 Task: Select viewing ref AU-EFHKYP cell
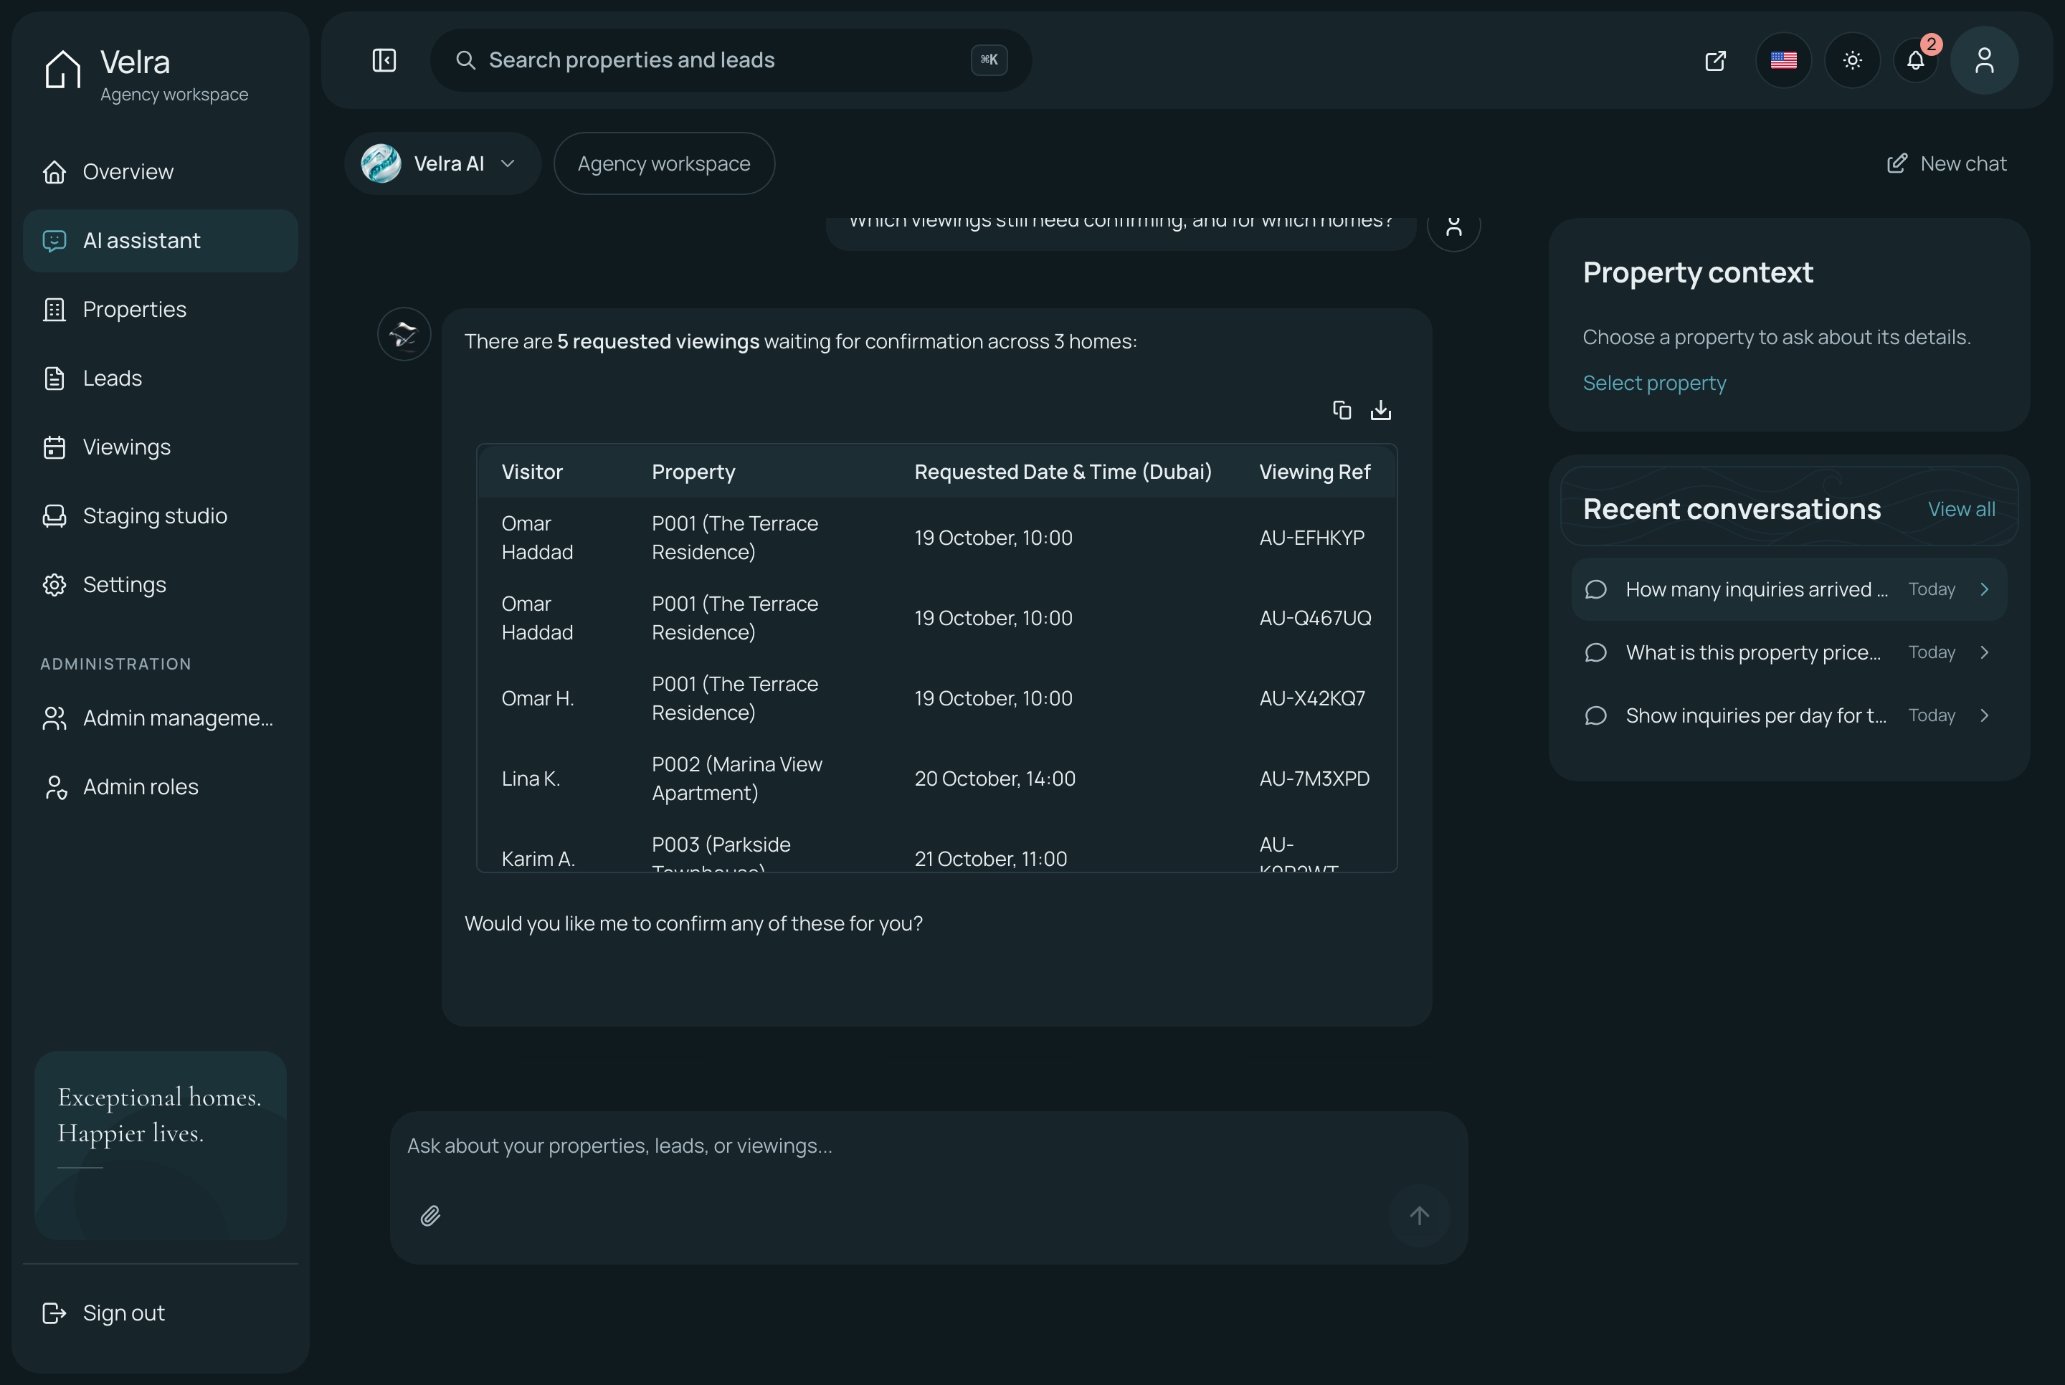[1311, 538]
